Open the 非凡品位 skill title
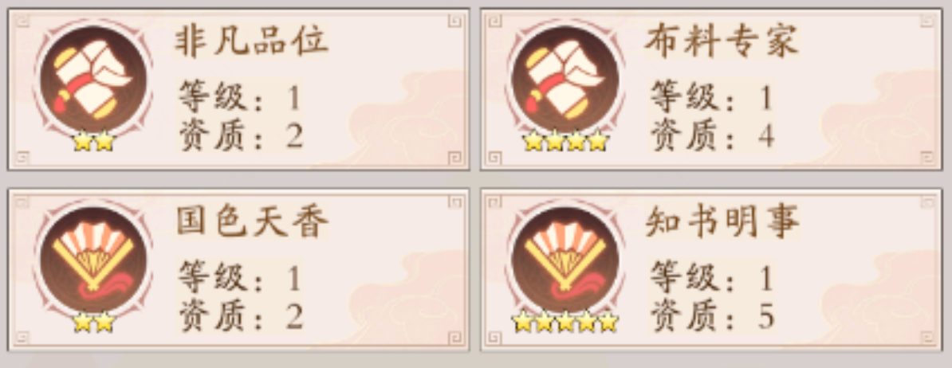 [x=252, y=42]
